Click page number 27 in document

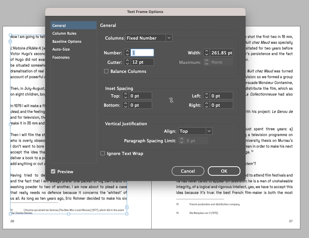coord(291,221)
